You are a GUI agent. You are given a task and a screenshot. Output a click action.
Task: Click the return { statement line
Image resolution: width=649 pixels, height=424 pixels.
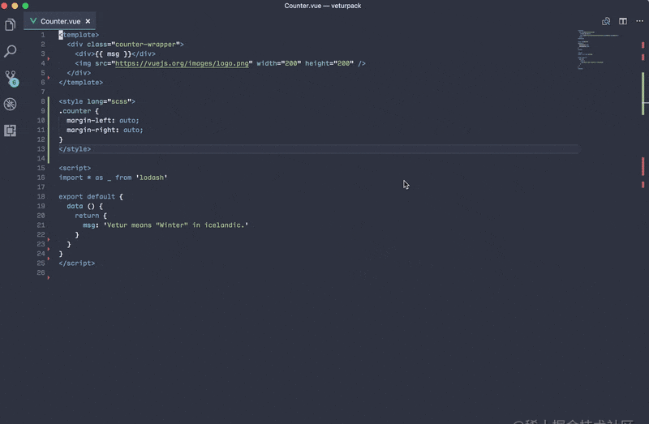click(91, 216)
